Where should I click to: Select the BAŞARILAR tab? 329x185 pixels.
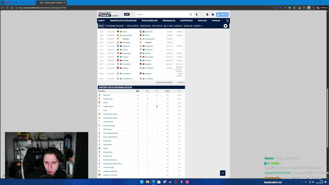(x=188, y=26)
